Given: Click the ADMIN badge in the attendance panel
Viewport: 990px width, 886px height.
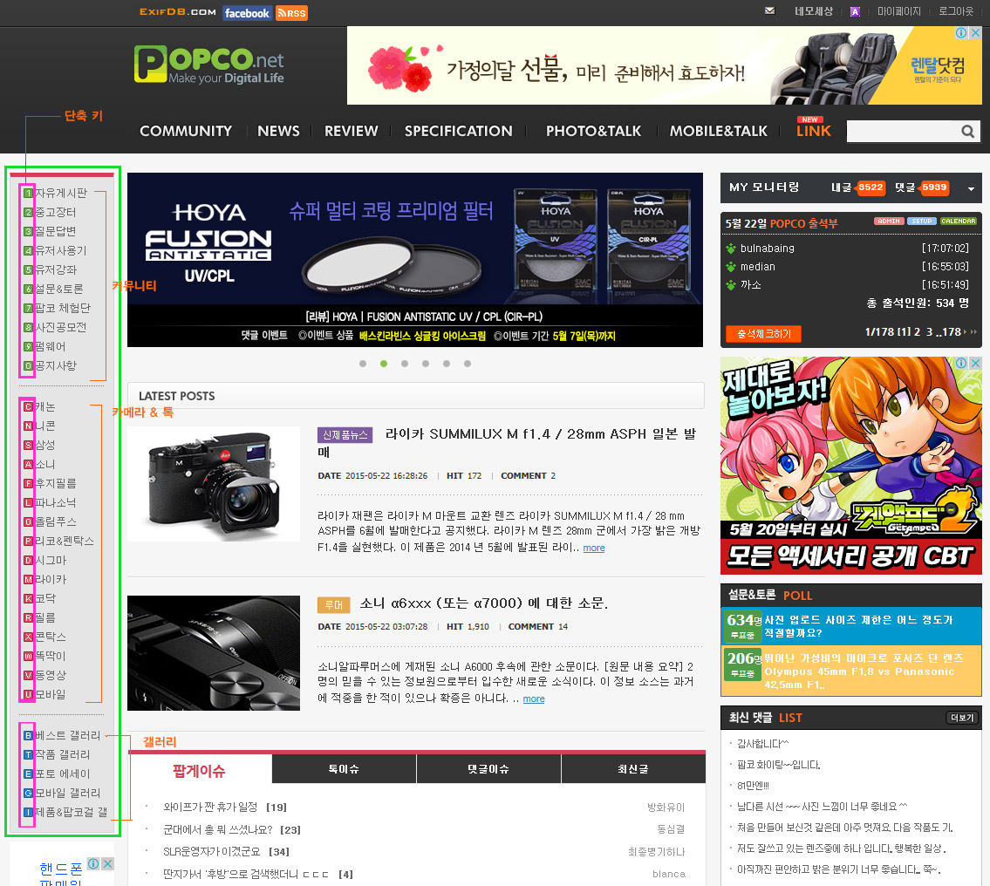Looking at the screenshot, I should (889, 221).
